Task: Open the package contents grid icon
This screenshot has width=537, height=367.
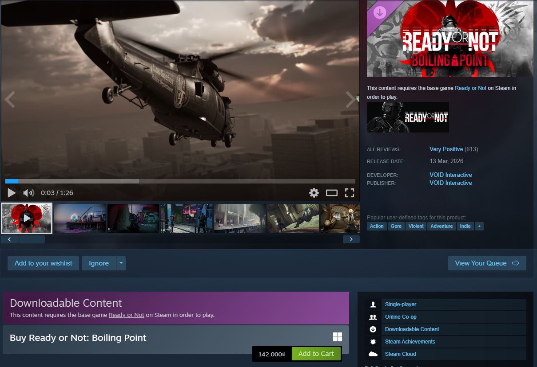Action: point(338,337)
